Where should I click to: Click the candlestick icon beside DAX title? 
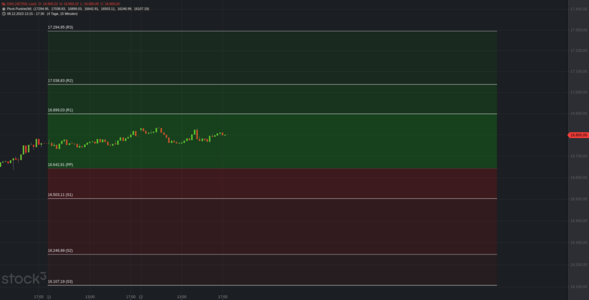click(3, 4)
